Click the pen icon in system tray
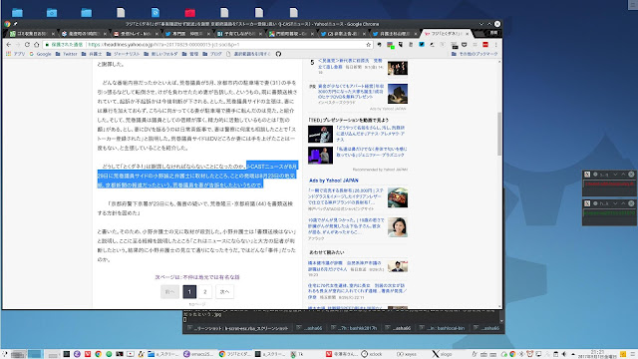Screen dimensions: 638x359 [475, 354]
